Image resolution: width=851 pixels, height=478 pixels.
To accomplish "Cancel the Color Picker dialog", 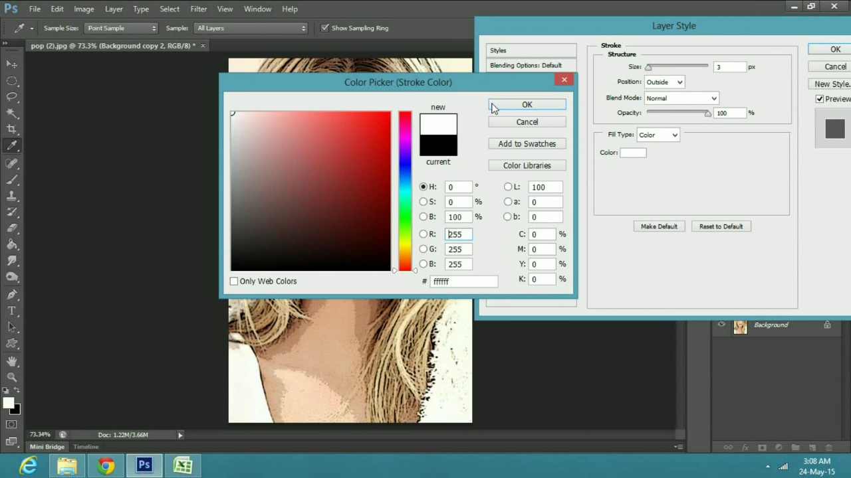I will pyautogui.click(x=527, y=122).
